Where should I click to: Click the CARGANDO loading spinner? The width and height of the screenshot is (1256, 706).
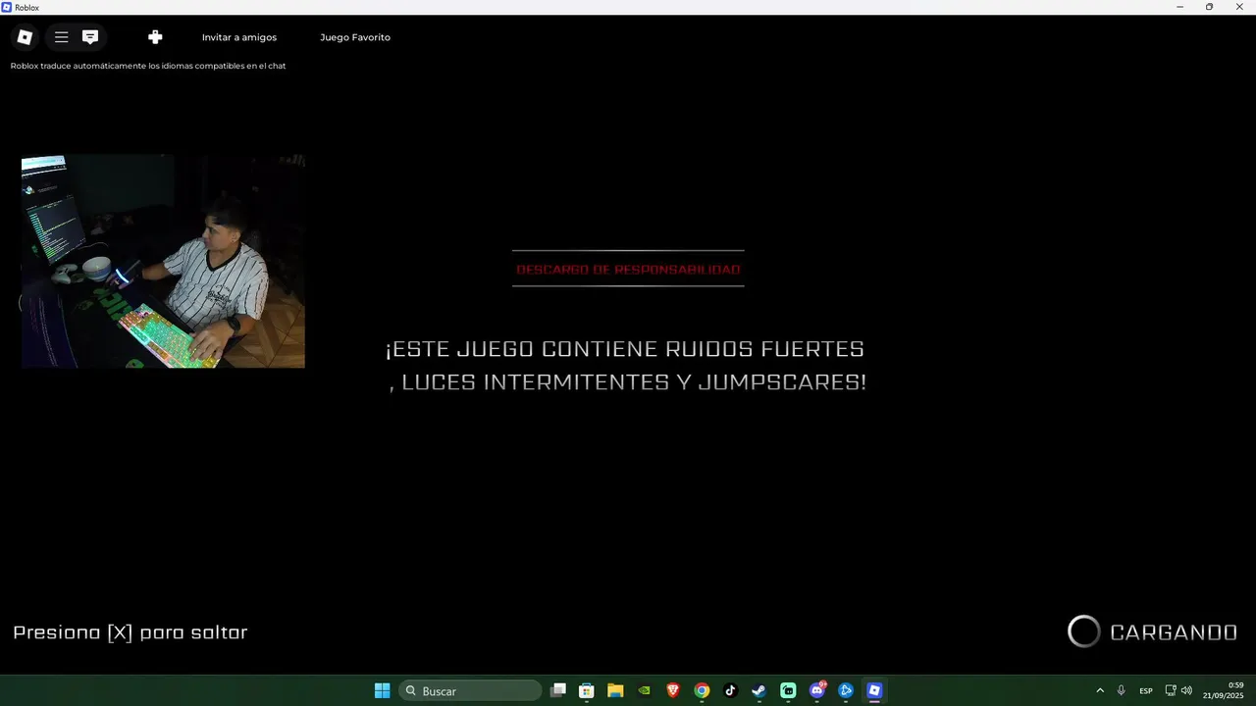[x=1084, y=631]
